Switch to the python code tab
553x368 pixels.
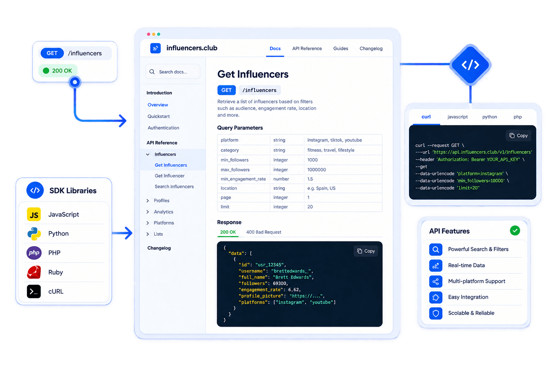(x=490, y=117)
